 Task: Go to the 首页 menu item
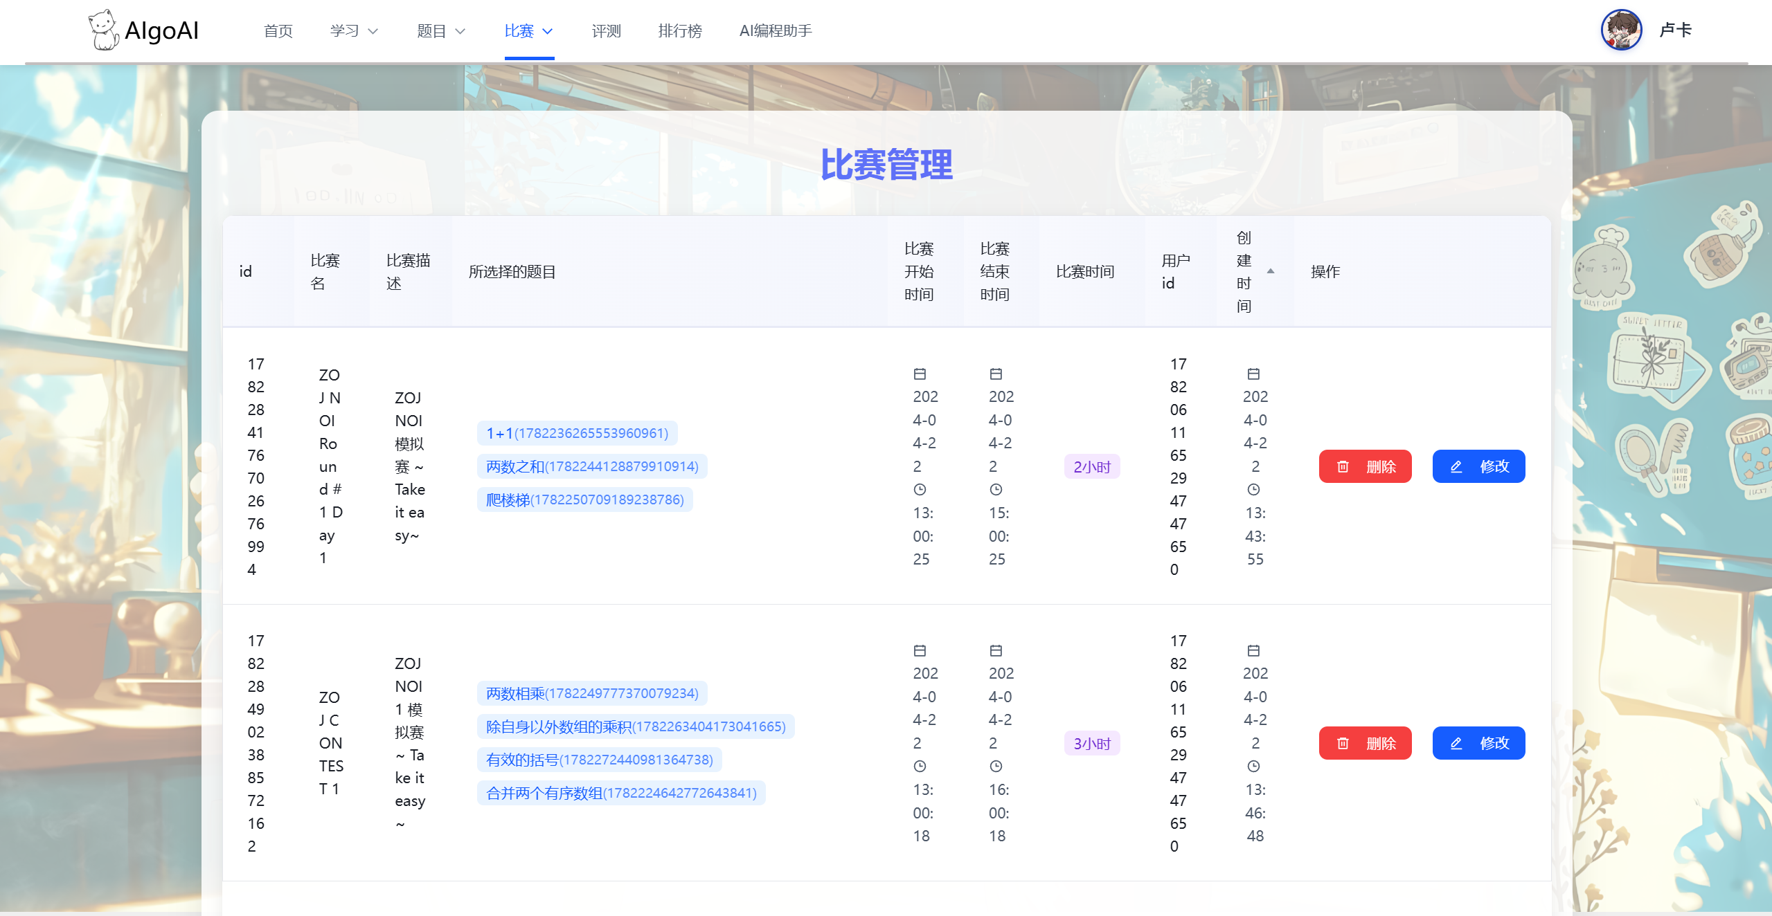278,31
